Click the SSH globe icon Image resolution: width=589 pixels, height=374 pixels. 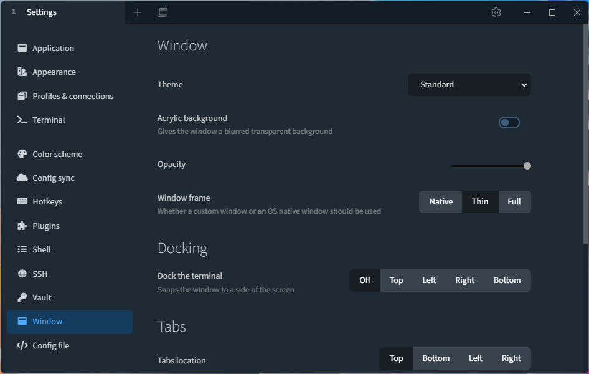point(22,274)
